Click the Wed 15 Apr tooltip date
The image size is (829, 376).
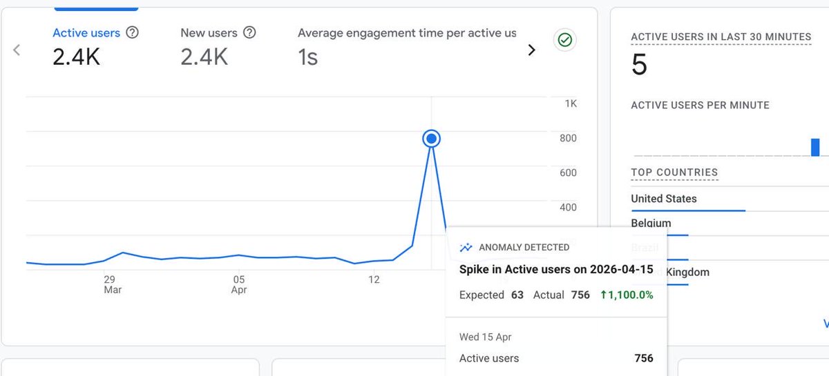point(486,337)
